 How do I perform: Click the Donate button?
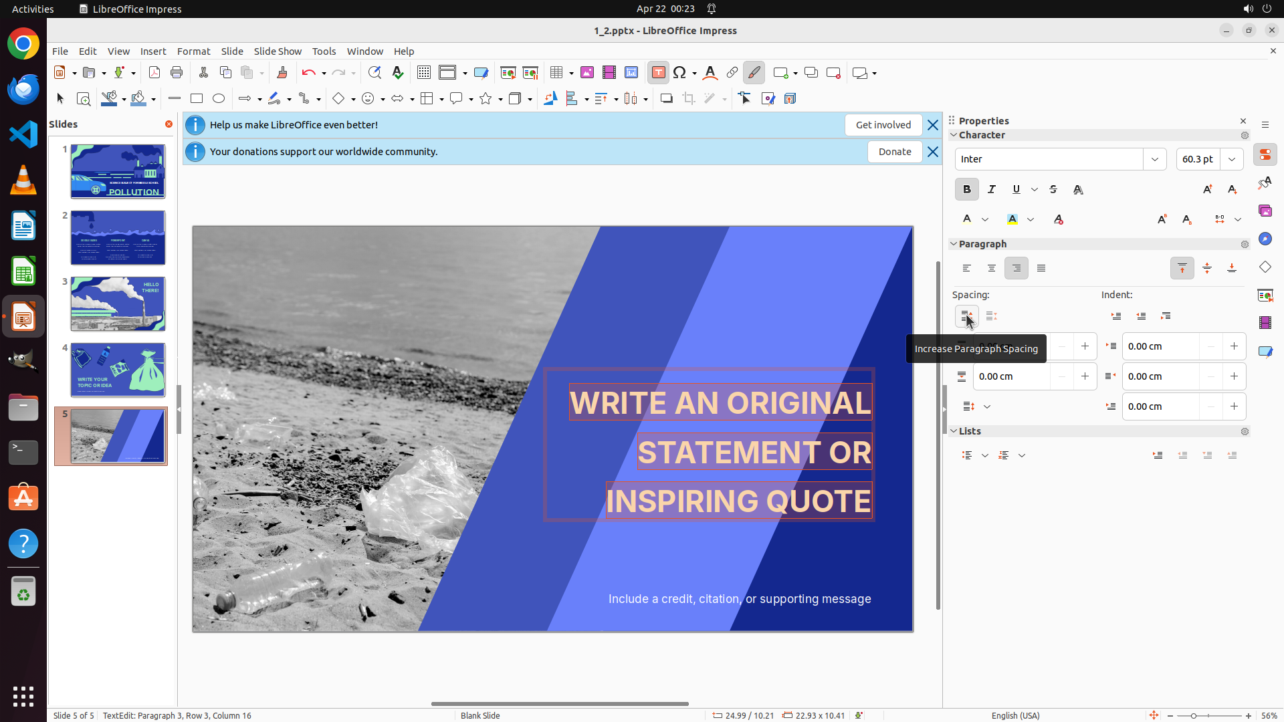[x=894, y=152]
